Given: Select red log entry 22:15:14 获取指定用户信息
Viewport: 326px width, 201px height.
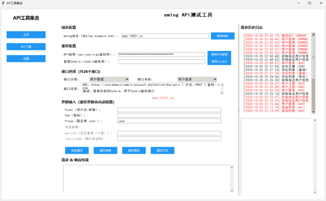Looking at the screenshot, I should 277,100.
